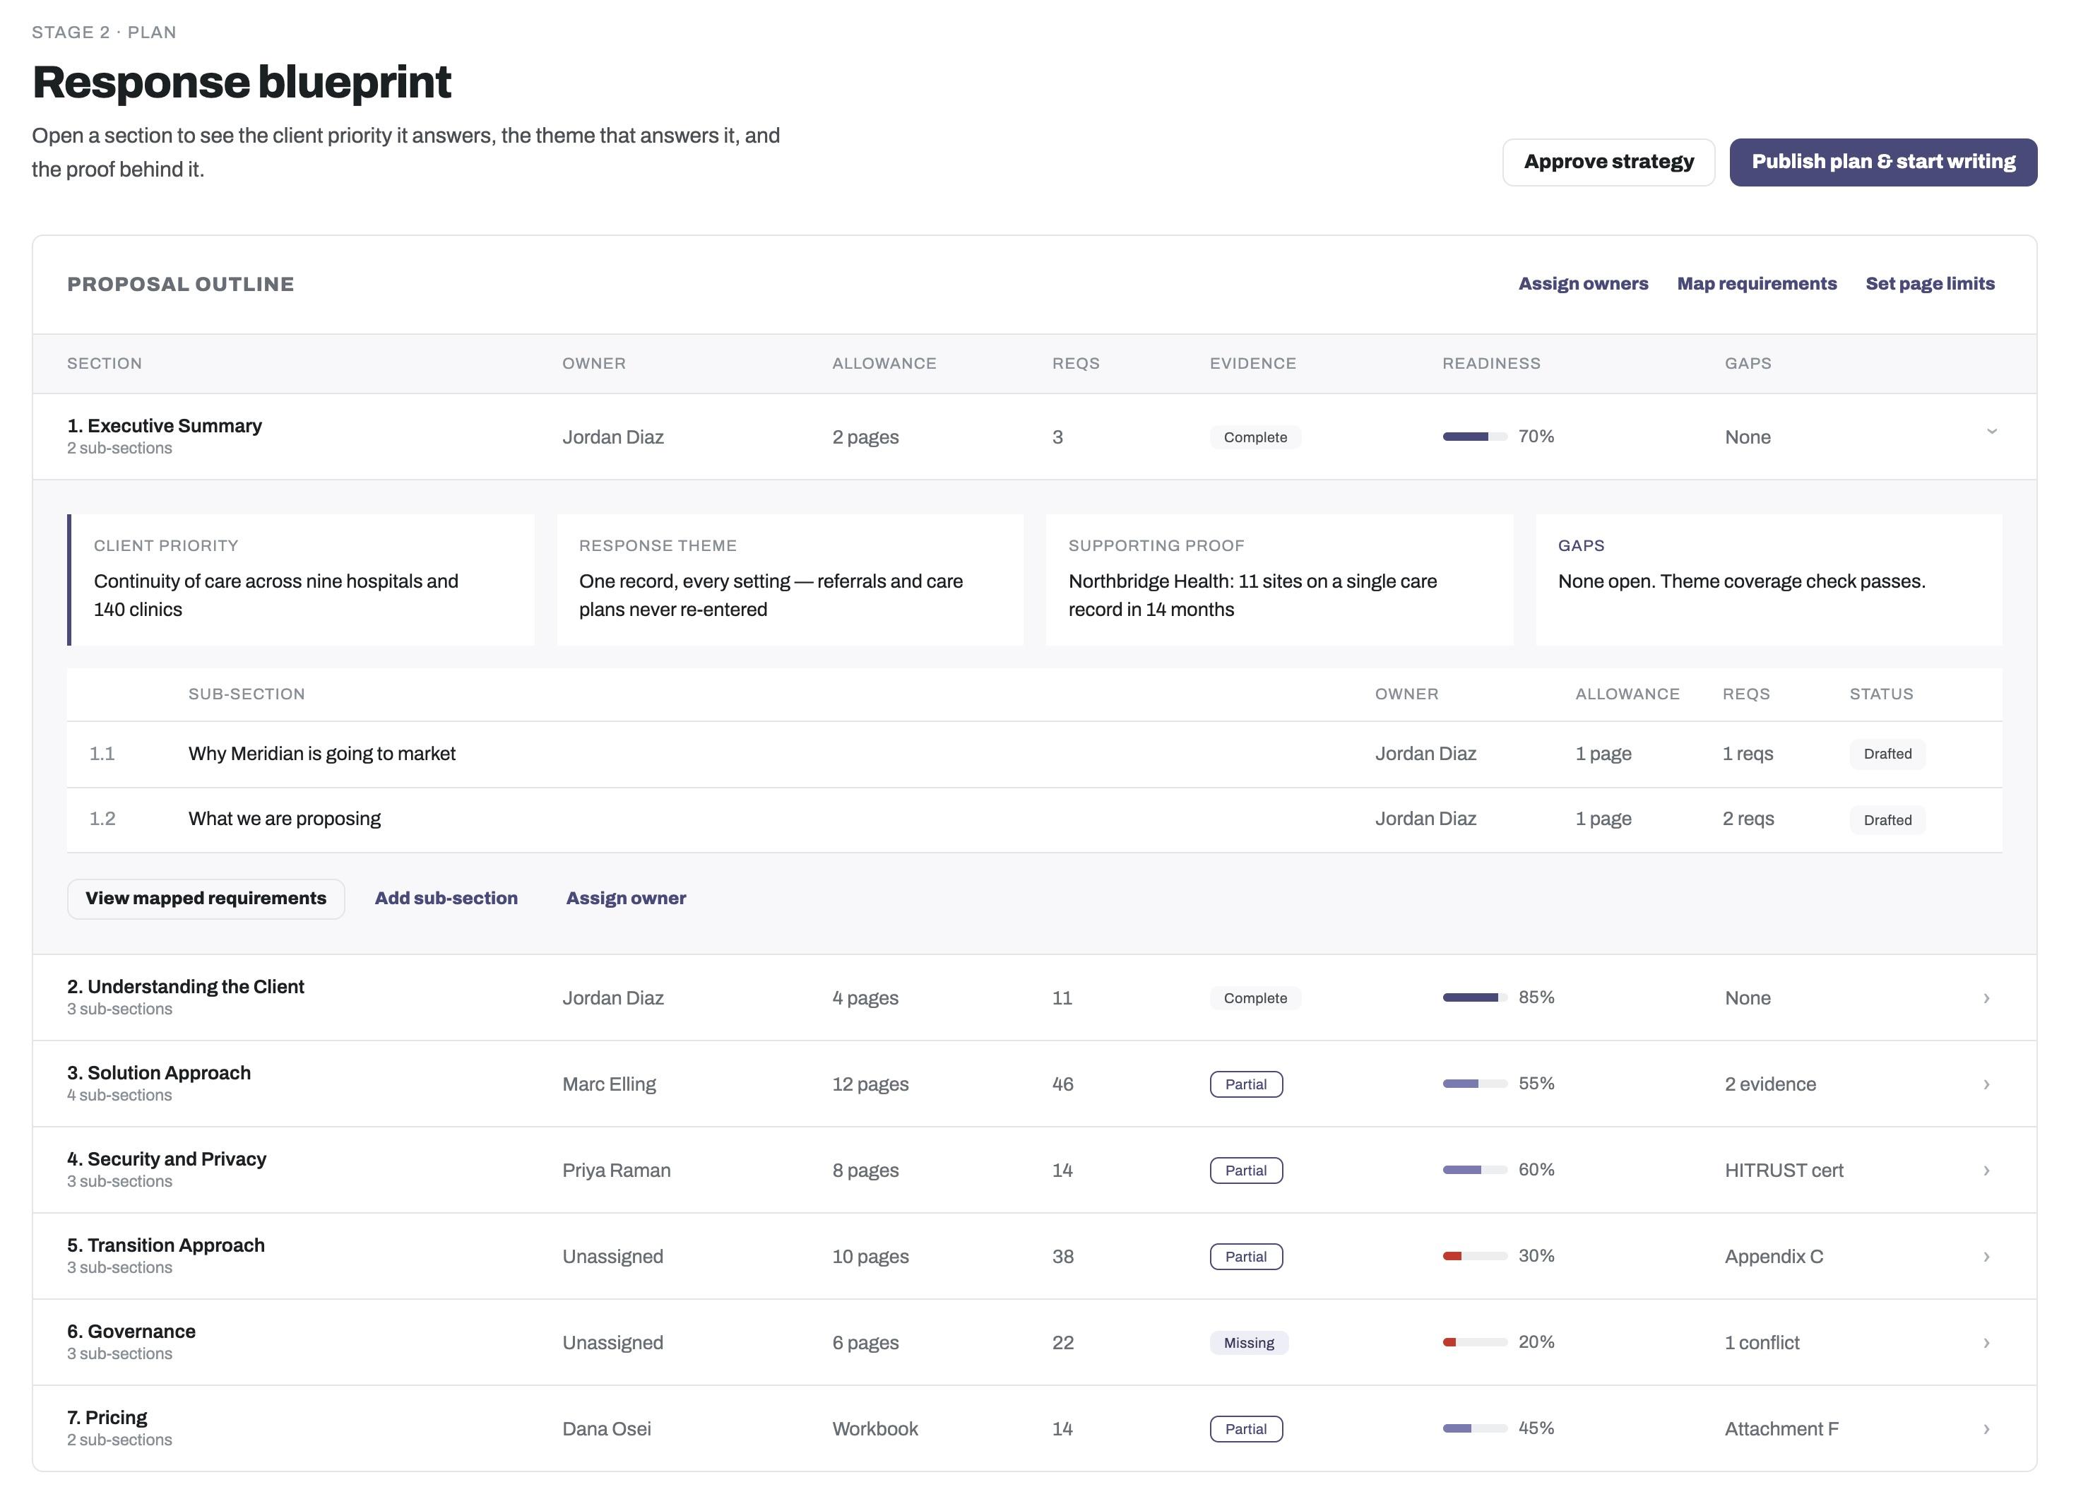Viewport: 2076px width, 1499px height.
Task: Select sub-section 1.1 Why Meridian row
Action: click(1034, 754)
